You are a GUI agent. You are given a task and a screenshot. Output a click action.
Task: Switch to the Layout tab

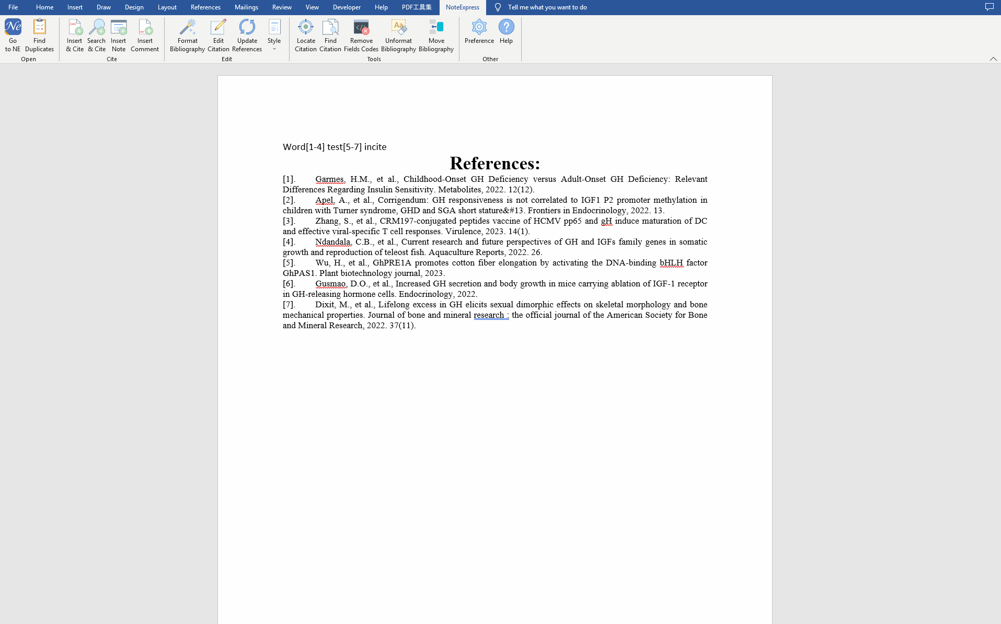(167, 7)
